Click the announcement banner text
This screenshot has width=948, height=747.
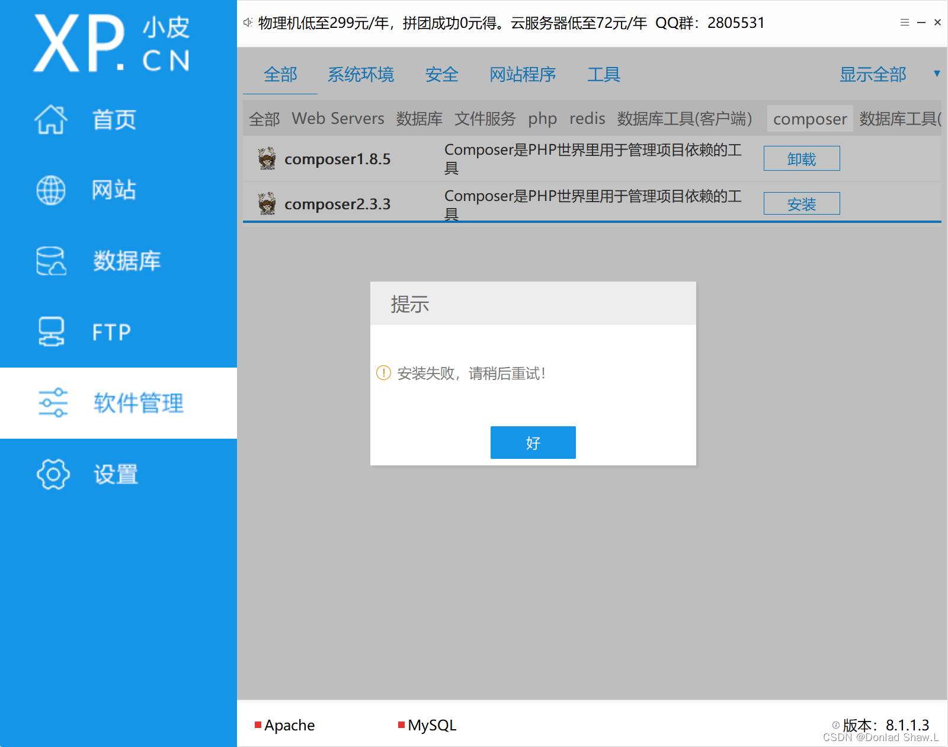[x=511, y=23]
